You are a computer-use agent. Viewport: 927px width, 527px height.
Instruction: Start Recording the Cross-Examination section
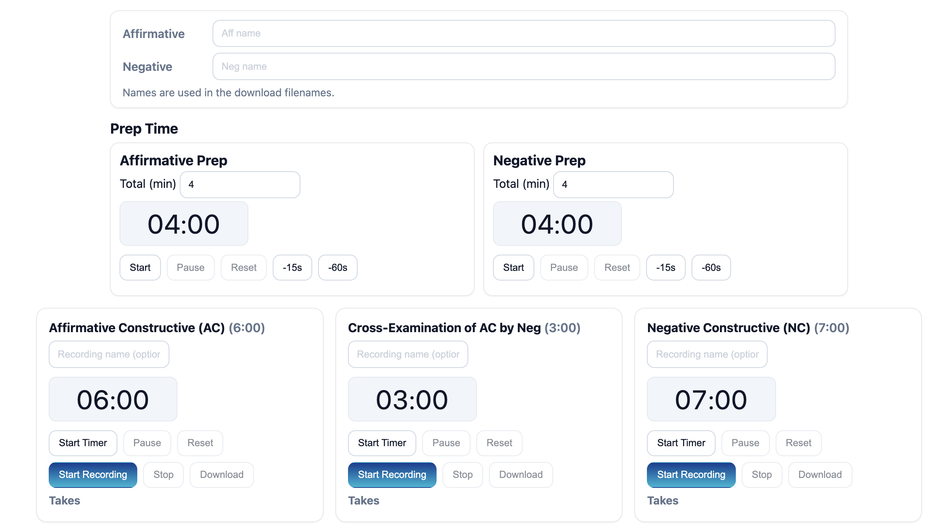[392, 475]
